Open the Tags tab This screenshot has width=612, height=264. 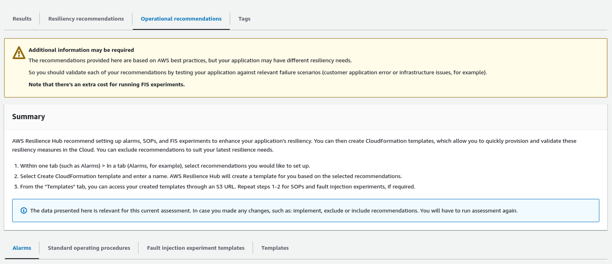tap(244, 19)
